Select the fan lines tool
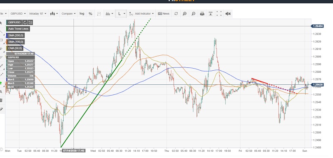 (1, 49)
